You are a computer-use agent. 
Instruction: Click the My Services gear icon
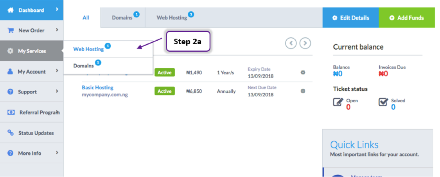(x=11, y=51)
